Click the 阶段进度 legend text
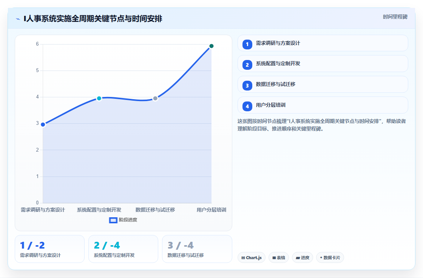423x278 pixels. [128, 220]
